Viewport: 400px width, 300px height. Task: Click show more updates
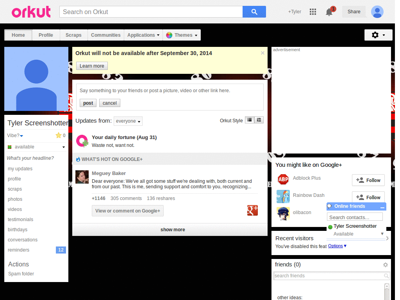170,230
